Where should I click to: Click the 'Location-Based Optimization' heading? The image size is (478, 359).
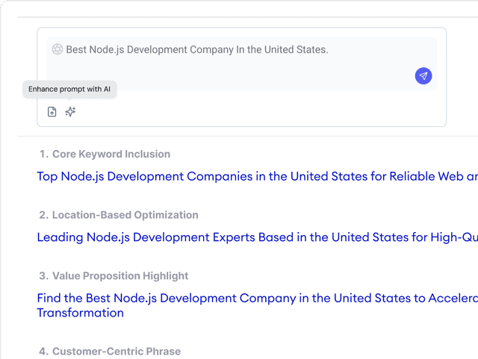click(125, 215)
